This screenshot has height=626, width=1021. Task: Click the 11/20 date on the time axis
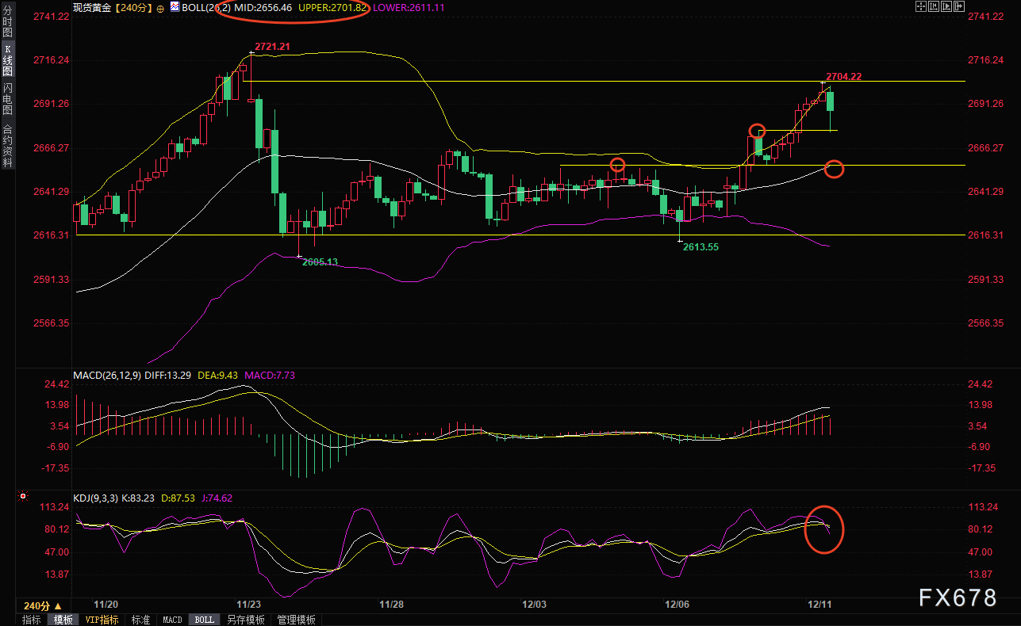coord(106,605)
